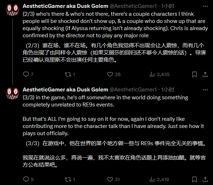Open @AestheticGamer1 handle on (3/3) tweet
The width and height of the screenshot is (213, 185).
(133, 90)
